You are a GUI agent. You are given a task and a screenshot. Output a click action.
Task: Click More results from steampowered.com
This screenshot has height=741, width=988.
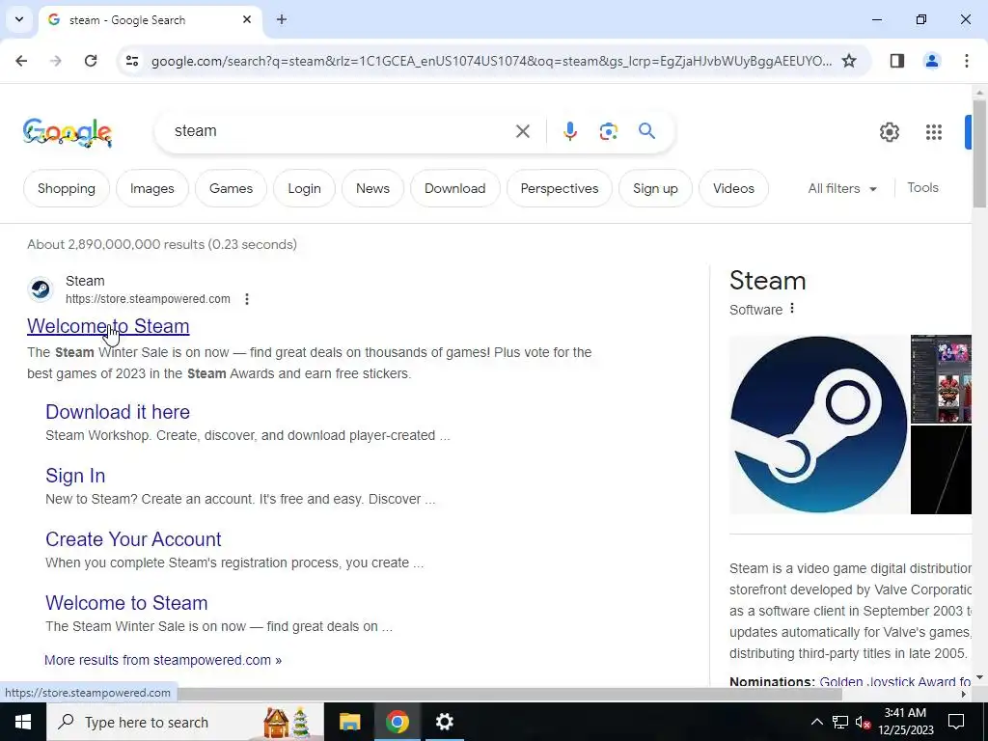(162, 660)
